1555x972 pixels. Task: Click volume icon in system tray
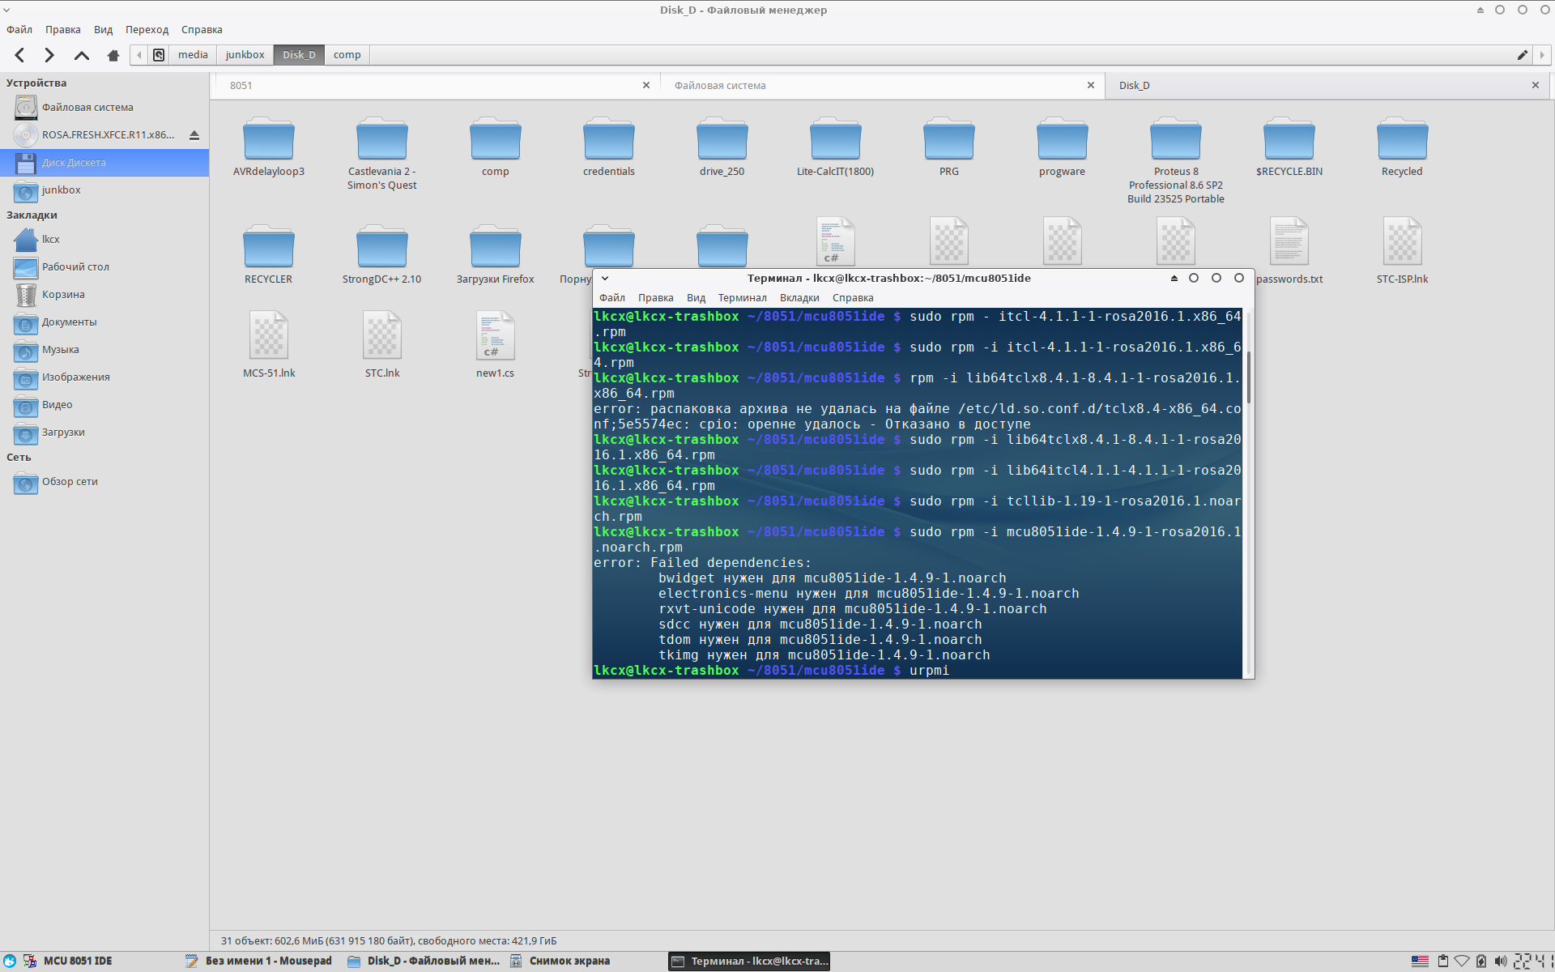click(1500, 961)
